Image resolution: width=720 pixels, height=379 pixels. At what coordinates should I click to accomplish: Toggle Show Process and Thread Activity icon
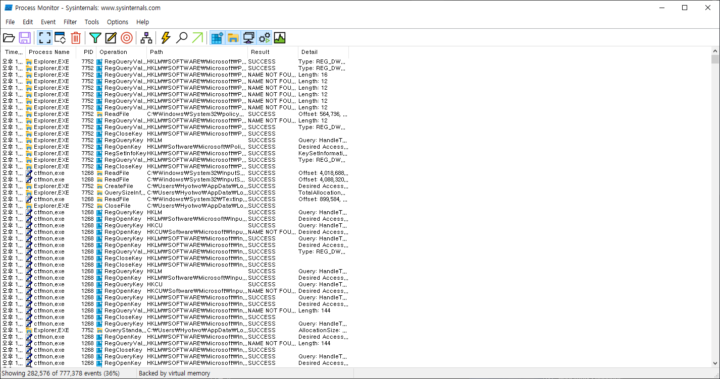(264, 38)
